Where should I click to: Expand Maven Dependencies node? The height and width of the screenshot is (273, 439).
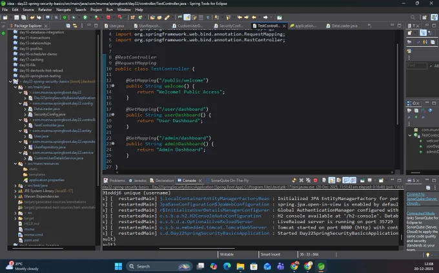pos(15,196)
